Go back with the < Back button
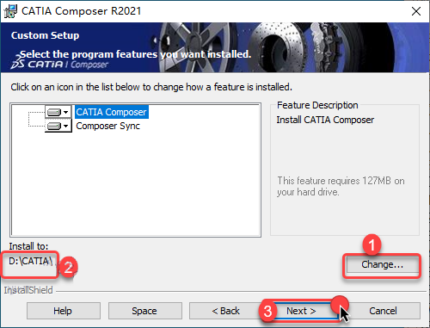 click(226, 311)
